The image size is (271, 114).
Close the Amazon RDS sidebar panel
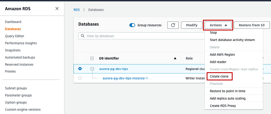pos(57,8)
